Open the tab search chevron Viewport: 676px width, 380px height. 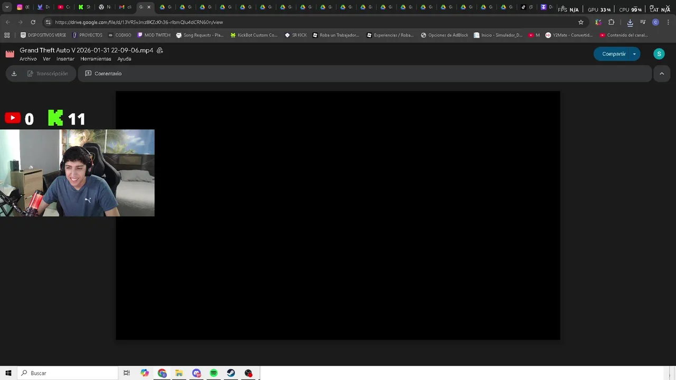coord(7,7)
